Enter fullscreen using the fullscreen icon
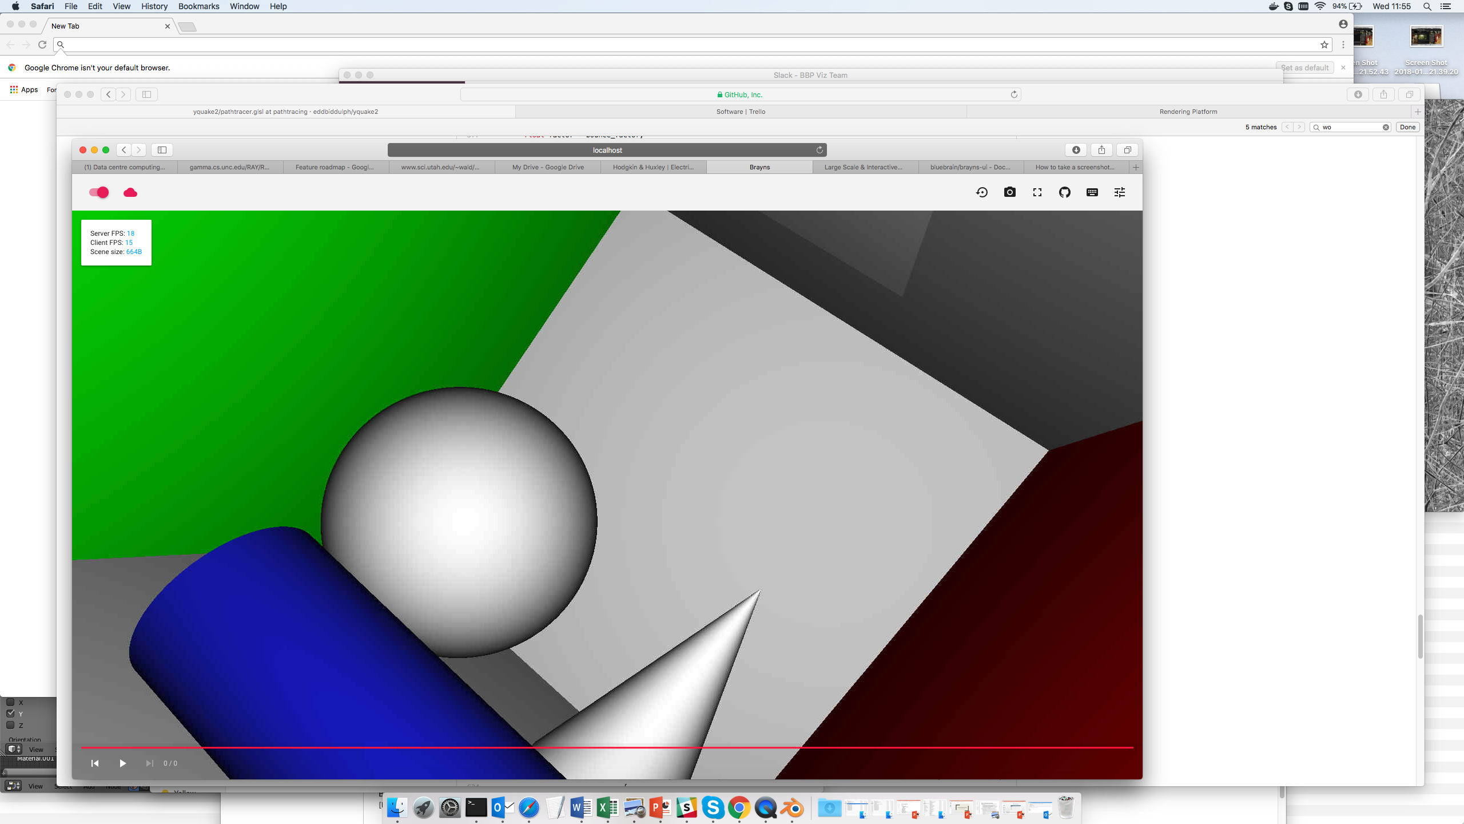This screenshot has height=824, width=1464. pos(1037,192)
